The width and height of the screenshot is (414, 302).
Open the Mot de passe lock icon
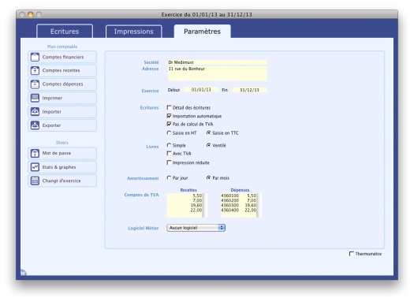point(35,153)
